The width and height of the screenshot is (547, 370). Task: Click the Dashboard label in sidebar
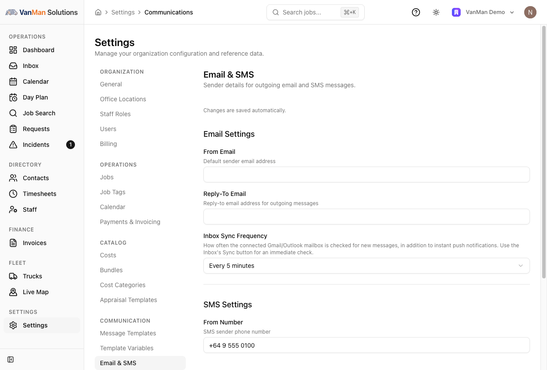[39, 50]
